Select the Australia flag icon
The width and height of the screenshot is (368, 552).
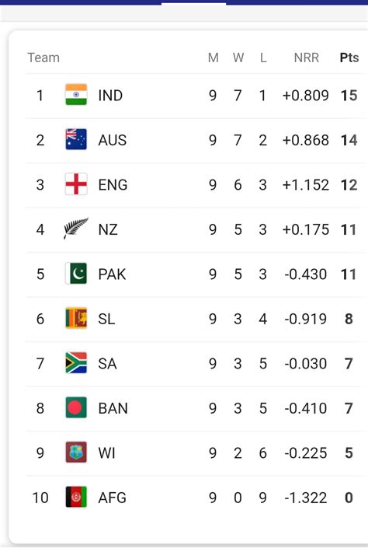click(x=76, y=139)
